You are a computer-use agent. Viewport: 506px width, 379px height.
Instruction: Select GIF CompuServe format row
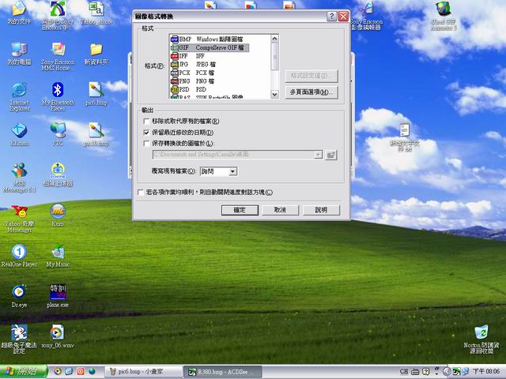[210, 47]
